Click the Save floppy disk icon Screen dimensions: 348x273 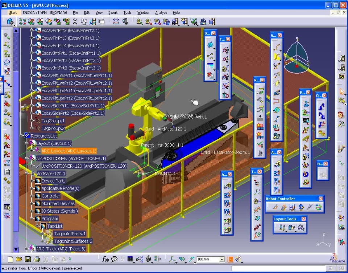tap(28, 259)
